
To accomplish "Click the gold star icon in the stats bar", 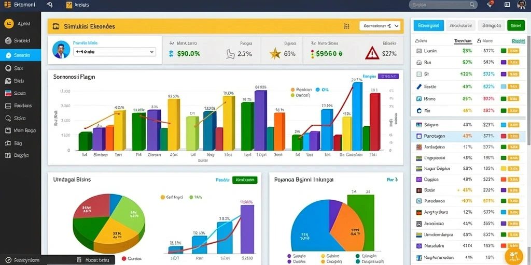I will pyautogui.click(x=275, y=53).
